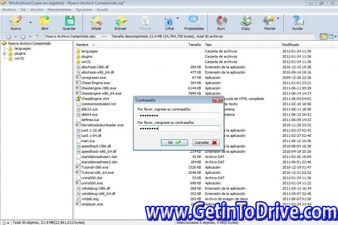This screenshot has width=338, height=225.
Task: Confirm password with OK button
Action: pyautogui.click(x=174, y=142)
